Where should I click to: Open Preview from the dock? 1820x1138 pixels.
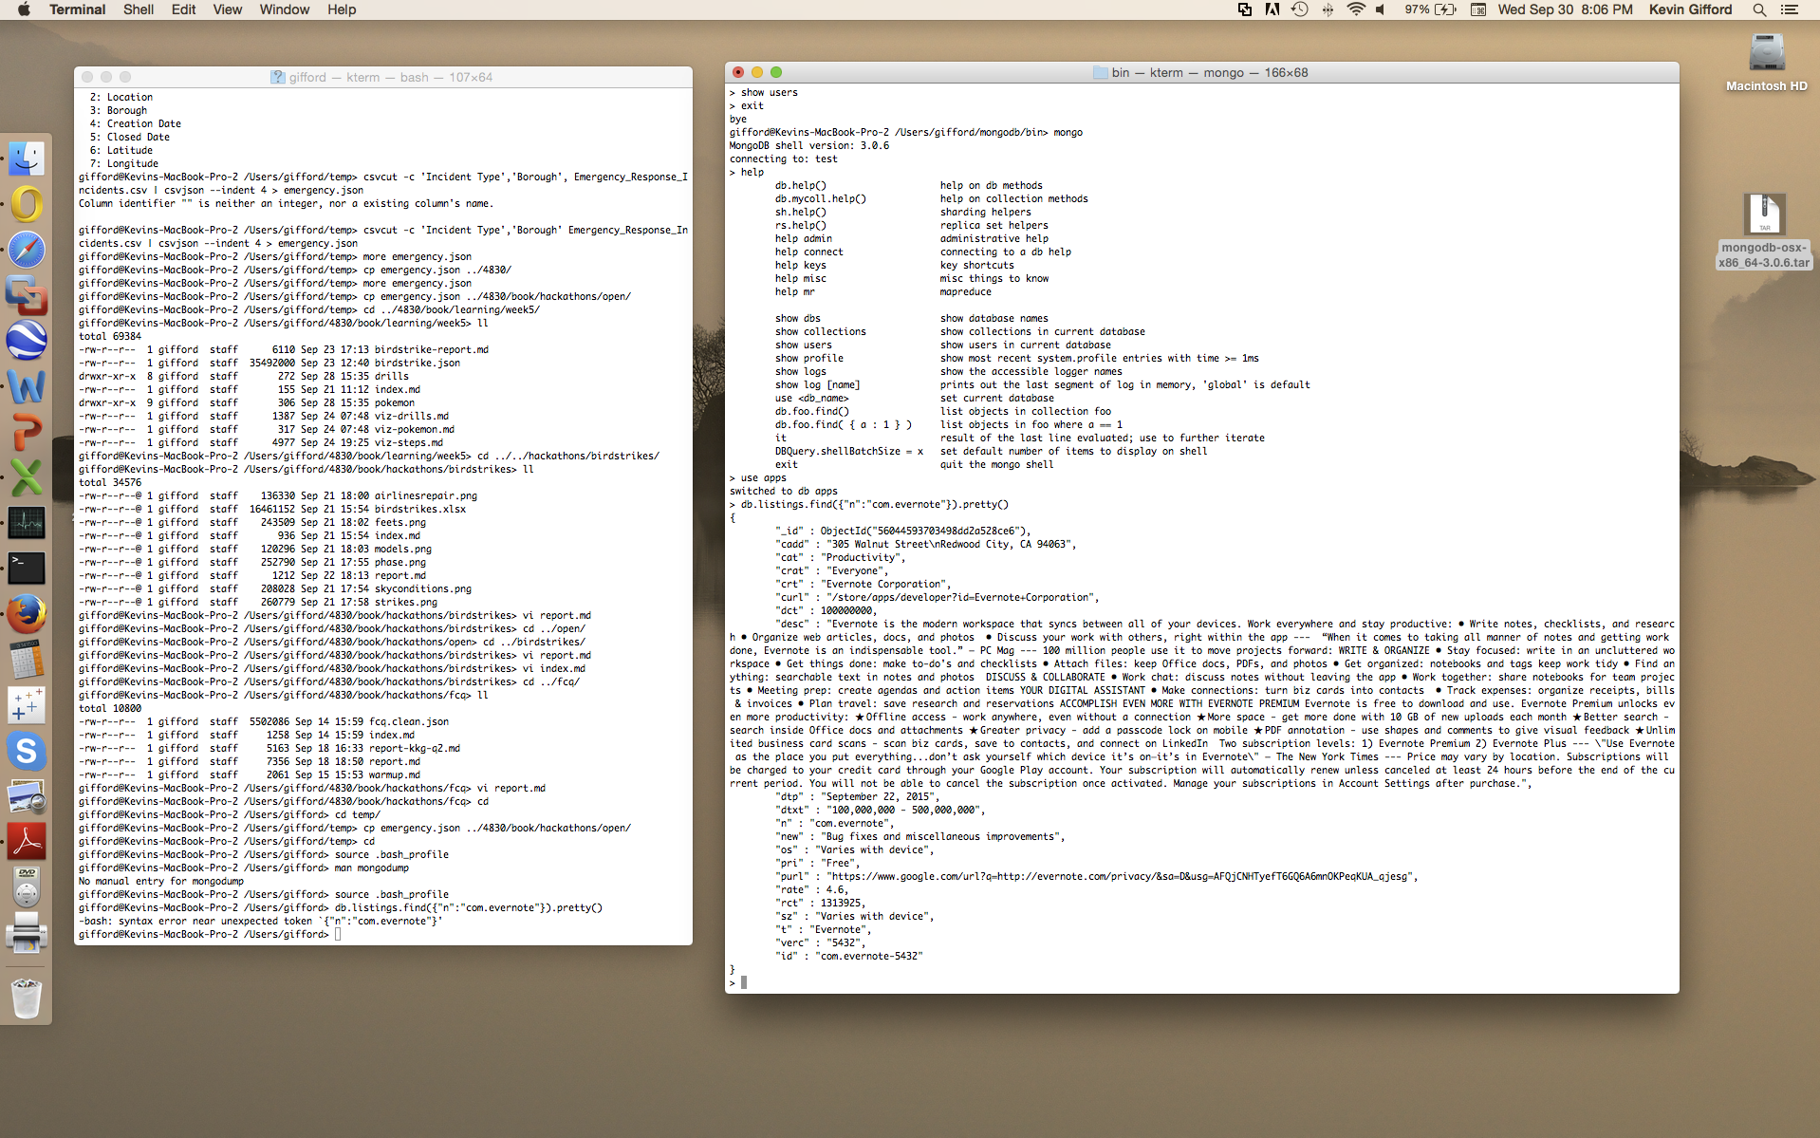(x=27, y=797)
